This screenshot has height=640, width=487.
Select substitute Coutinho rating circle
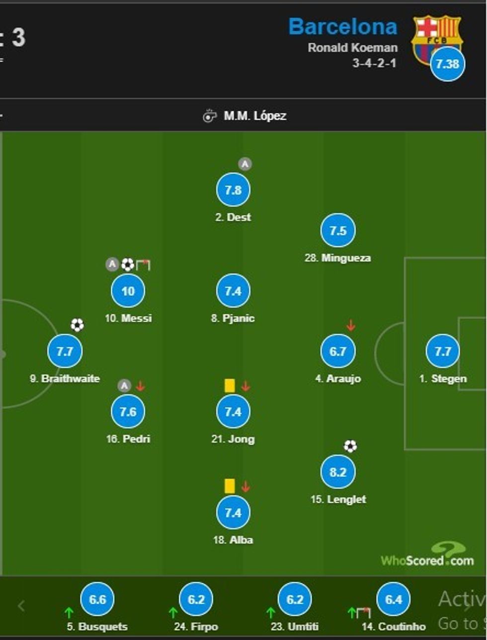click(x=394, y=599)
